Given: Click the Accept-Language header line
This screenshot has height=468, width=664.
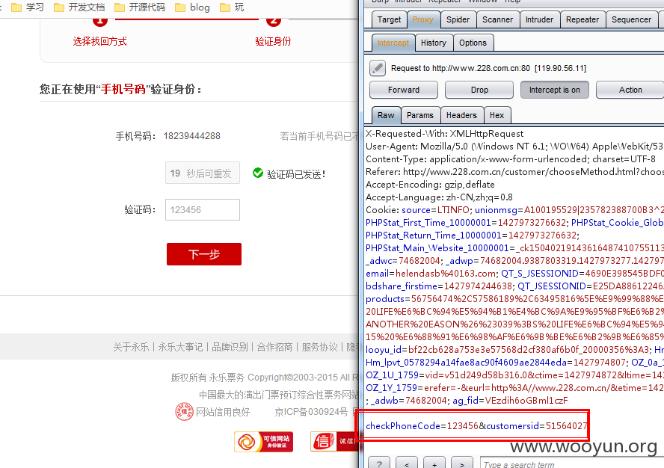Looking at the screenshot, I should click(x=439, y=197).
